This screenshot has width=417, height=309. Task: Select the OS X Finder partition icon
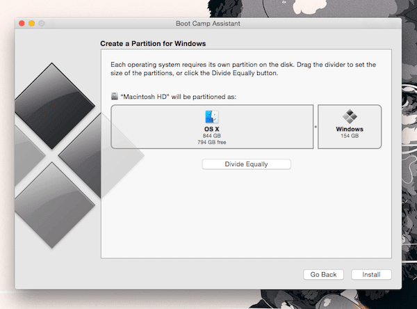tap(212, 117)
